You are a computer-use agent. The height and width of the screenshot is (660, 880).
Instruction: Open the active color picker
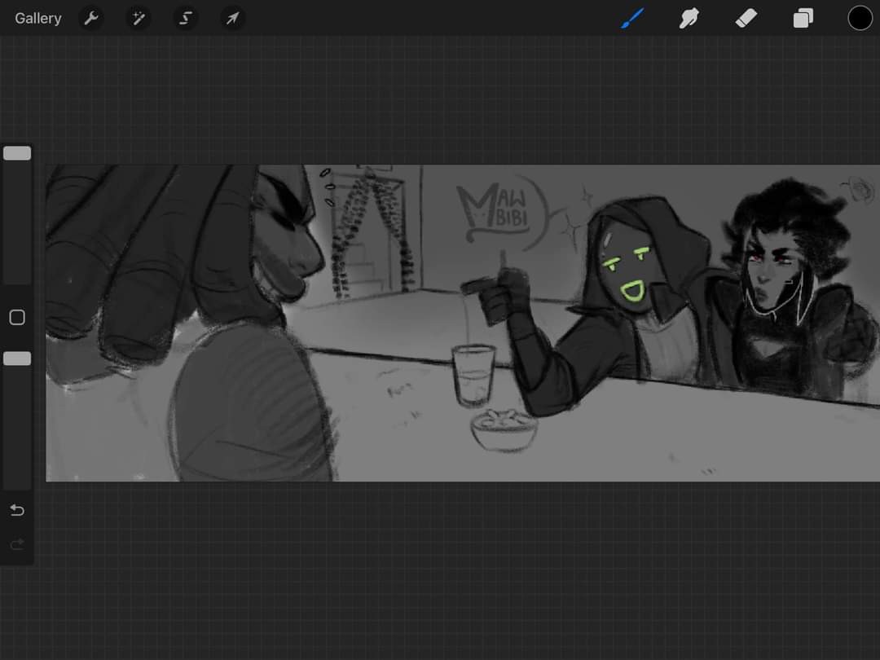click(860, 19)
